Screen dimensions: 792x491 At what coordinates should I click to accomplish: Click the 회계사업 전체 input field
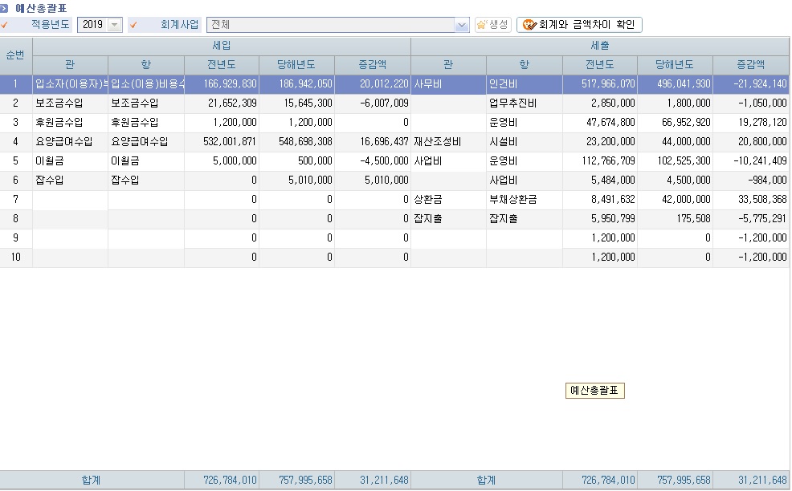(331, 25)
